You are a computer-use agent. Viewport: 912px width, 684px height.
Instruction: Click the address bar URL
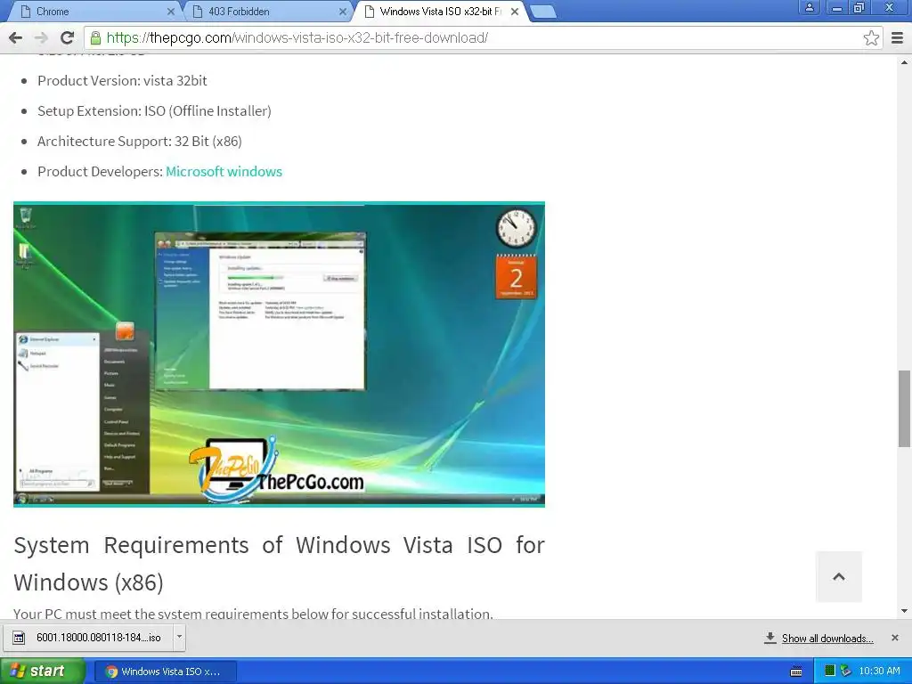[x=297, y=37]
